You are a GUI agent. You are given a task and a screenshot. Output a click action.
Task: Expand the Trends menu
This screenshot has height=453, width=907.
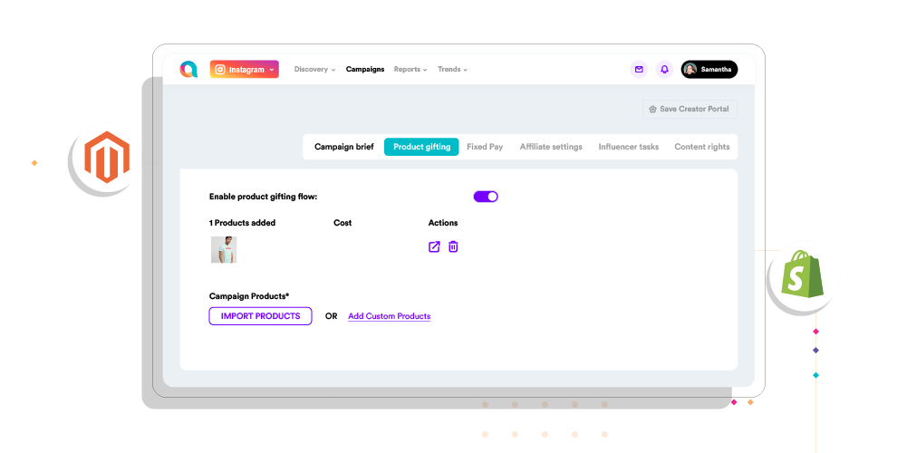pos(452,70)
